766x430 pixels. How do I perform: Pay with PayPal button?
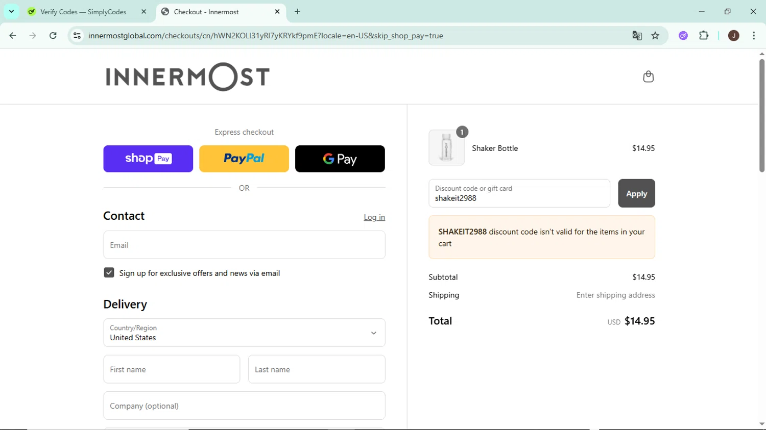[244, 159]
